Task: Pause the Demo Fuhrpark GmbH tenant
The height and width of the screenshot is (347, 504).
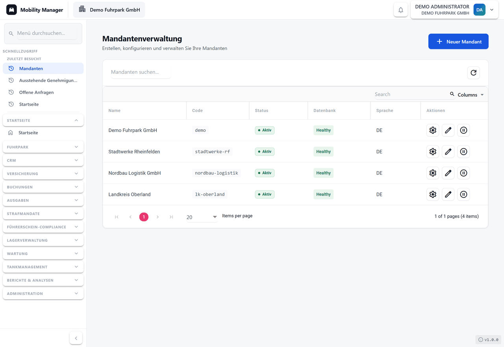Action: click(x=463, y=130)
